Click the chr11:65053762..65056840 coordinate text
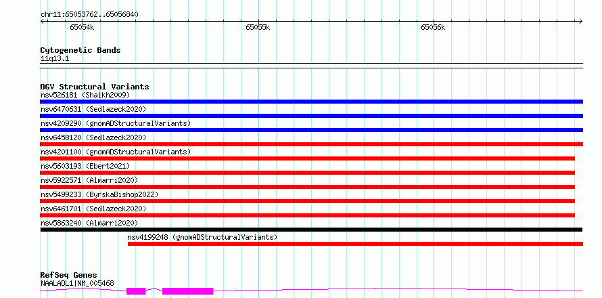The width and height of the screenshot is (602, 298). click(89, 14)
